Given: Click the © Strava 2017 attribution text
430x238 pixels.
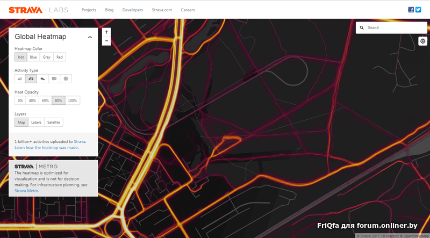Looking at the screenshot, I should 368,236.
